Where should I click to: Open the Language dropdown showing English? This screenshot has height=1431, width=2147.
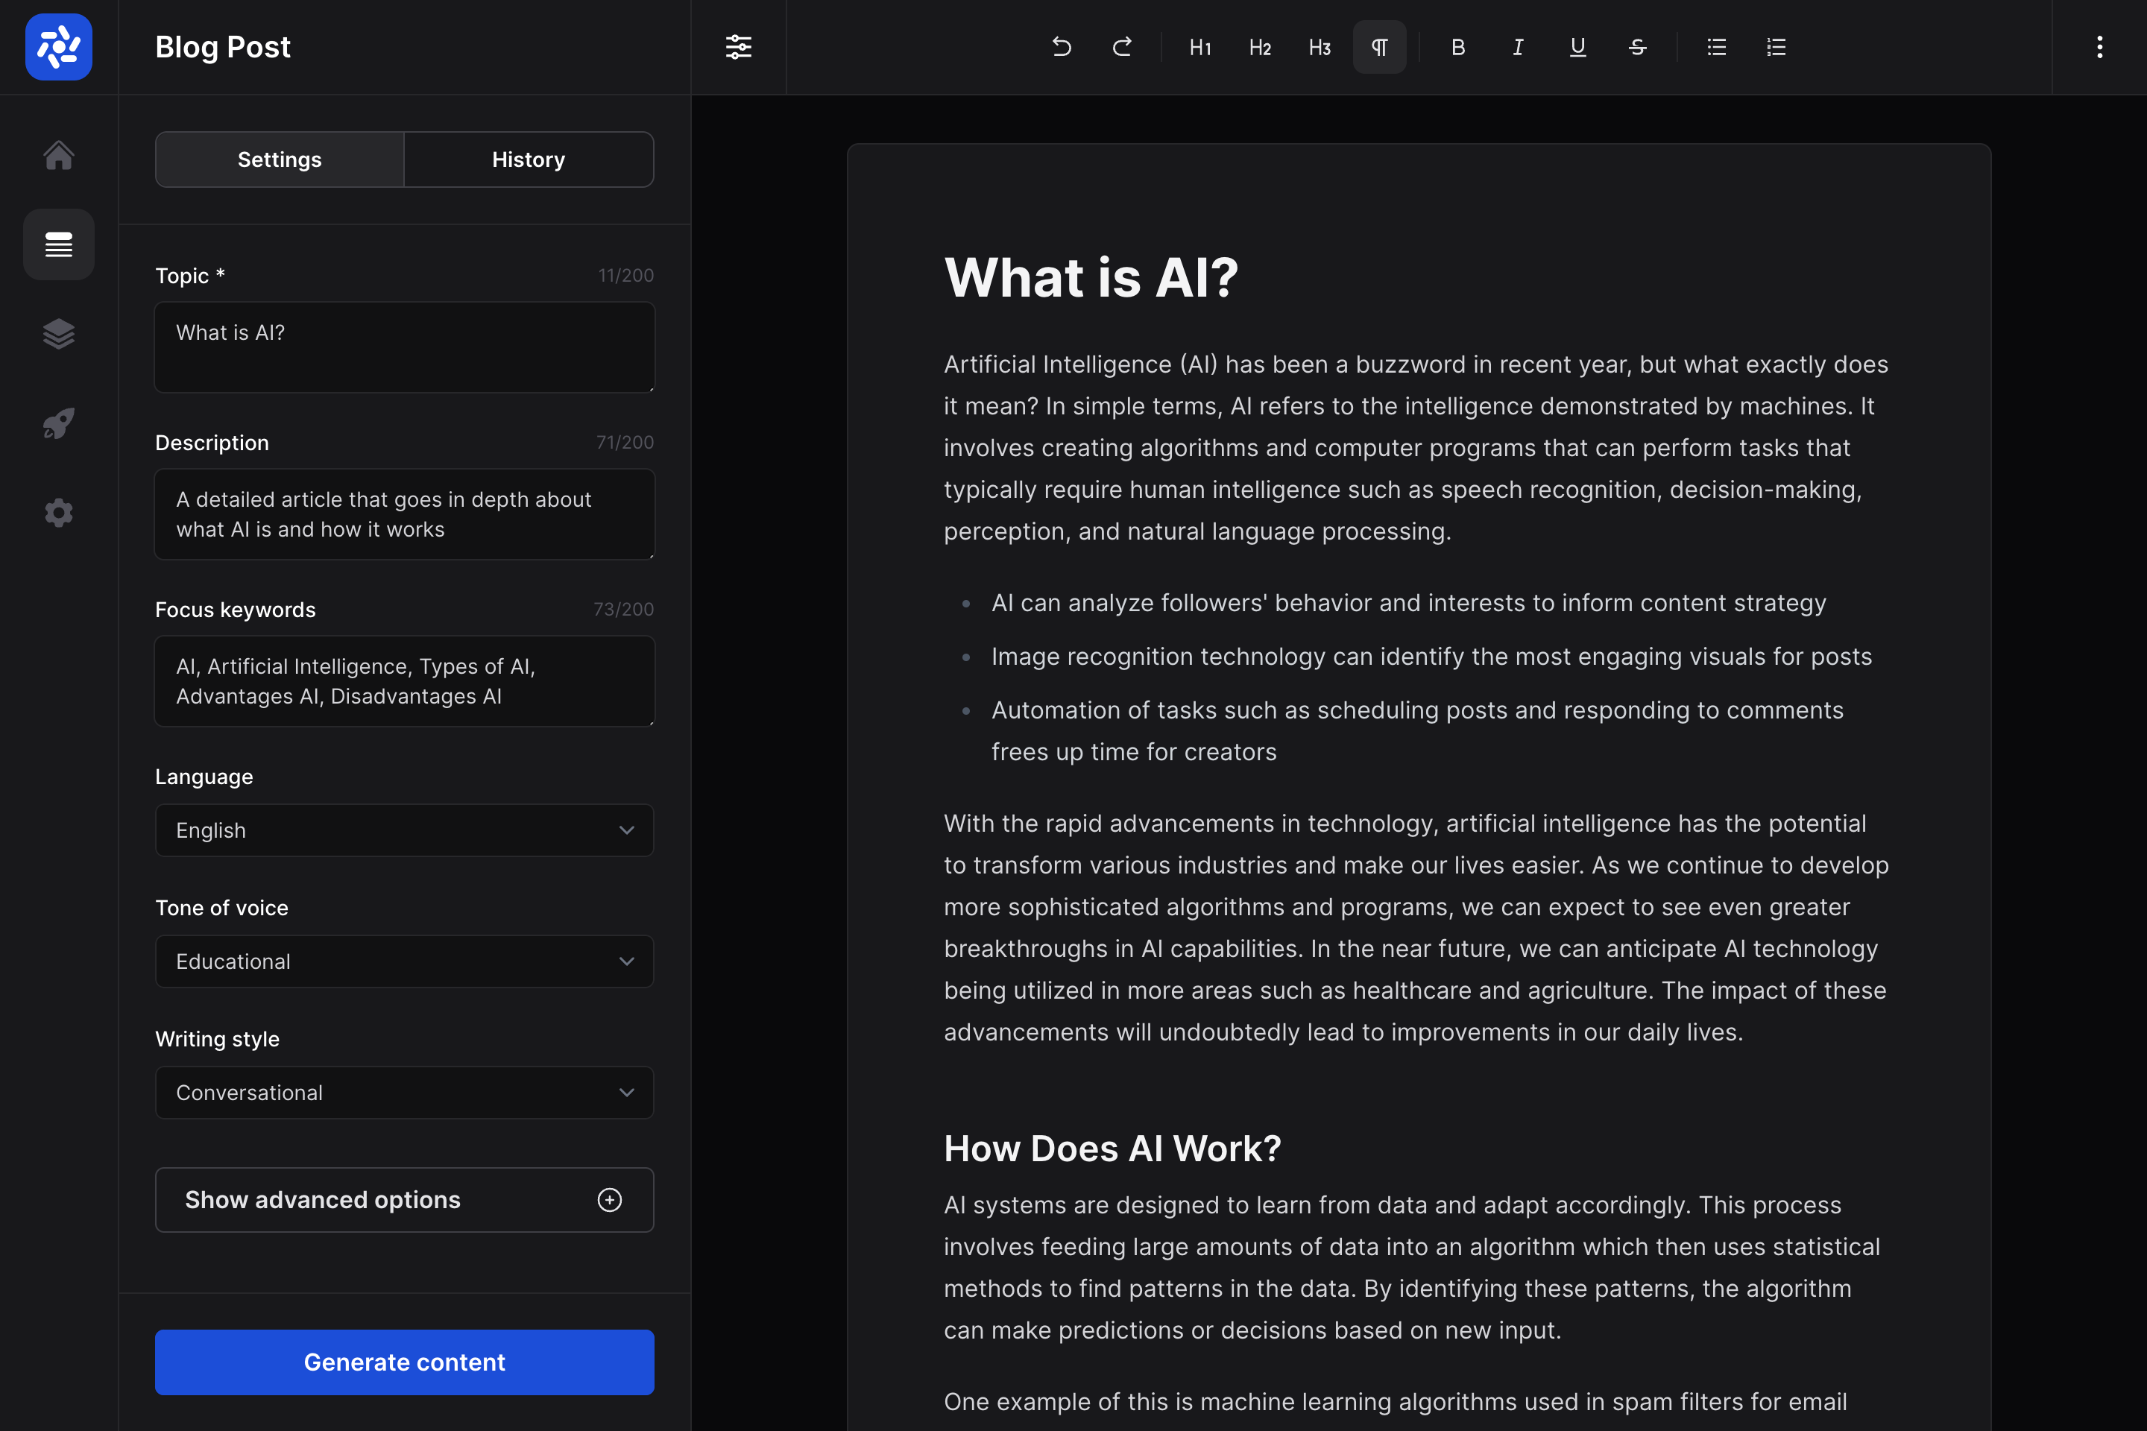click(404, 830)
